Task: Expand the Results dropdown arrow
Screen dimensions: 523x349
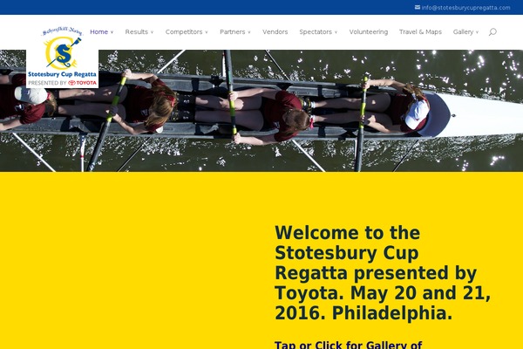Action: coord(152,32)
